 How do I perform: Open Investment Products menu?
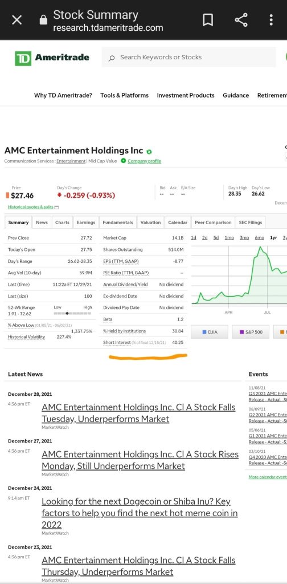point(186,95)
